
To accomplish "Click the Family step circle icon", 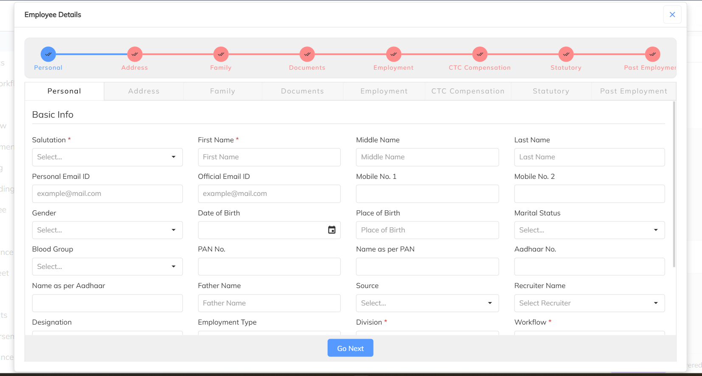I will (x=221, y=54).
